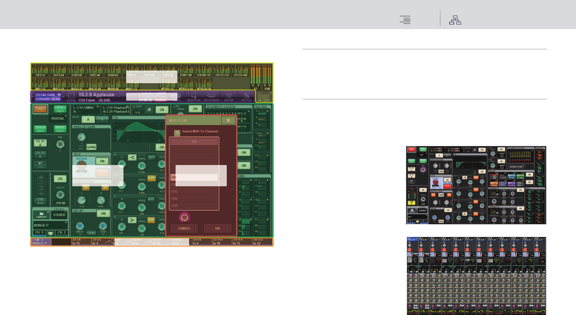Click the heart icon between CH 1 and CH 2
The height and width of the screenshot is (315, 576).
(x=50, y=233)
